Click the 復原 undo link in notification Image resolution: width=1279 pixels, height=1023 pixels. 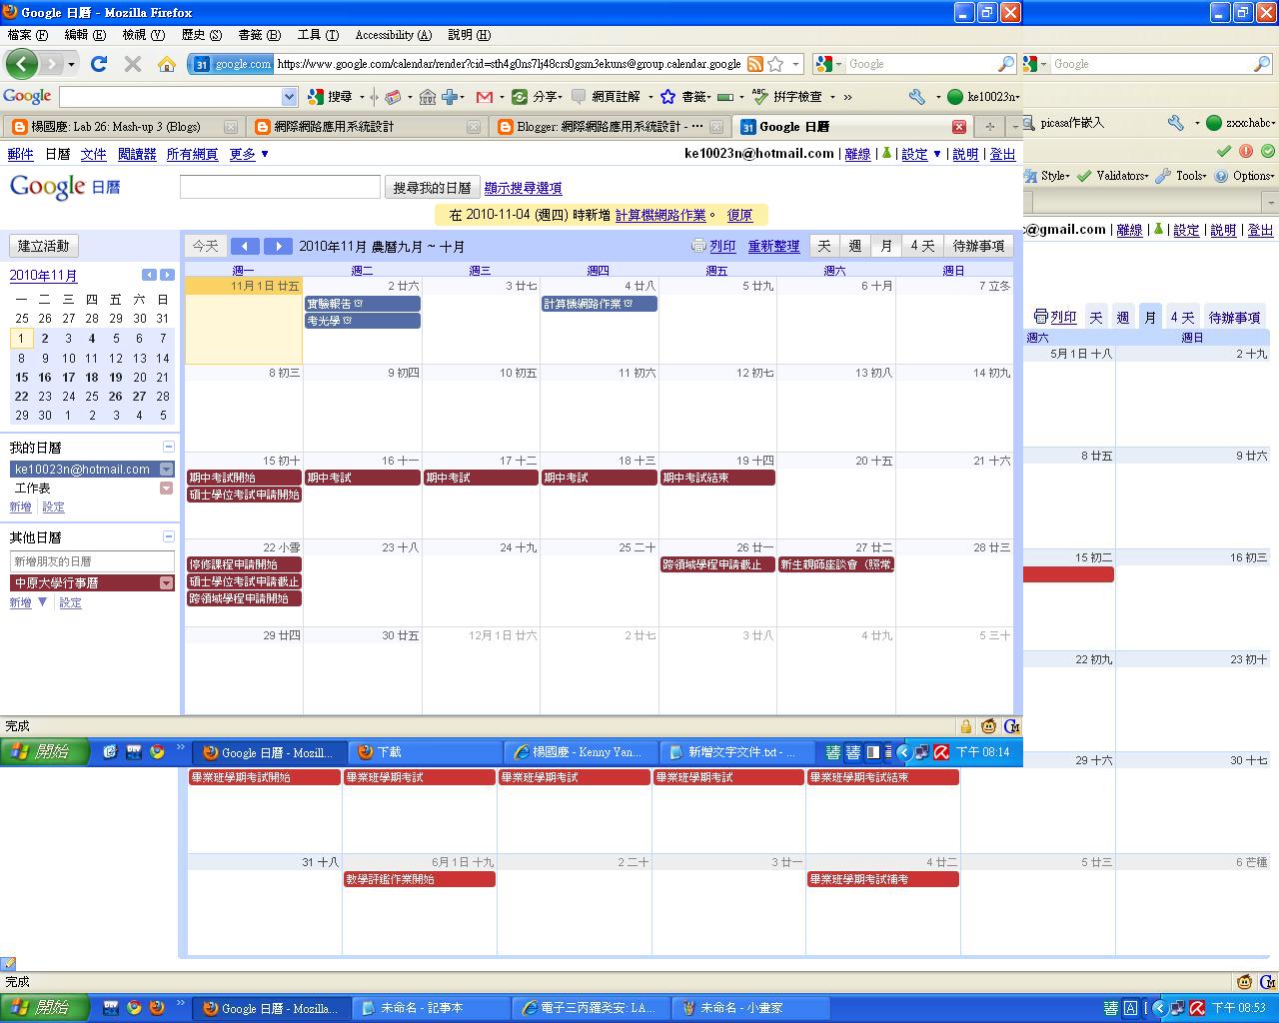739,215
